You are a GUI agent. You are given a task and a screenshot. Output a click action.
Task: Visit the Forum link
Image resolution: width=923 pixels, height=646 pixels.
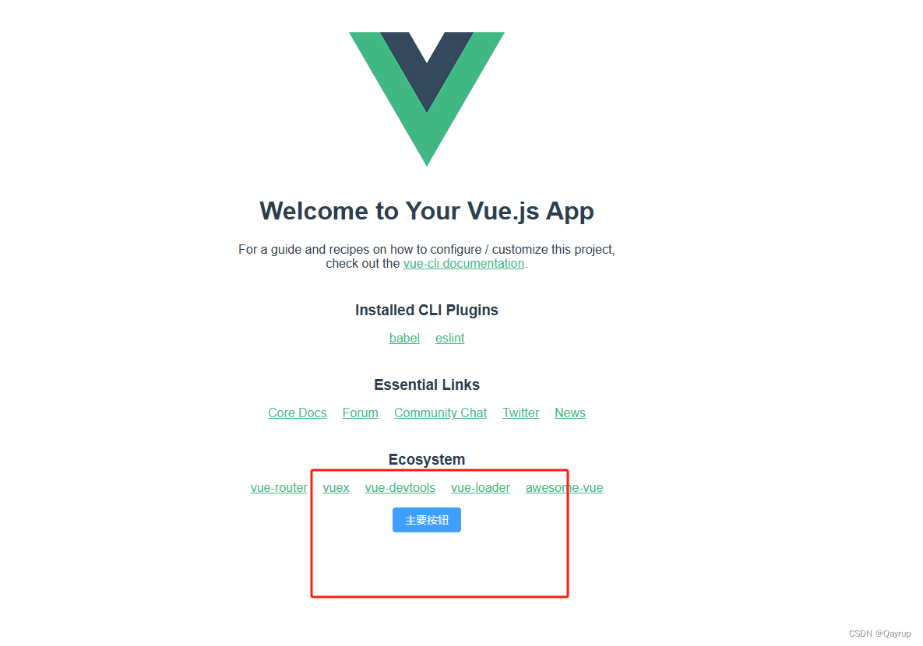(x=361, y=413)
